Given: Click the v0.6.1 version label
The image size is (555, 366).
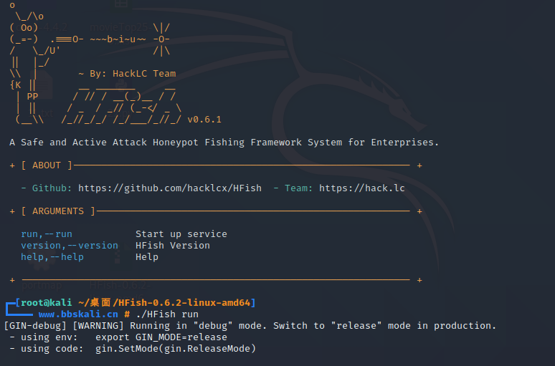Looking at the screenshot, I should click(x=204, y=120).
